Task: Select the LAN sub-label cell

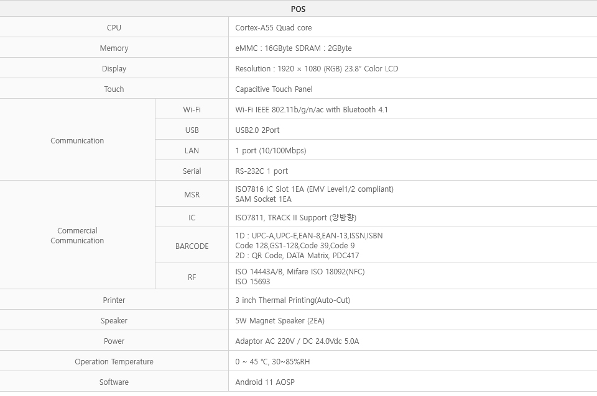Action: coord(192,151)
